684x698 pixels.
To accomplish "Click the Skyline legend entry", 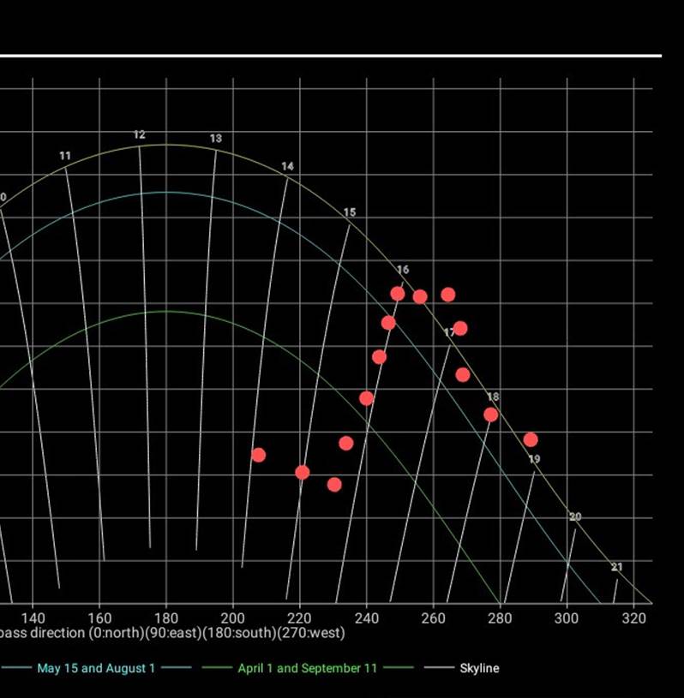I will [x=479, y=668].
